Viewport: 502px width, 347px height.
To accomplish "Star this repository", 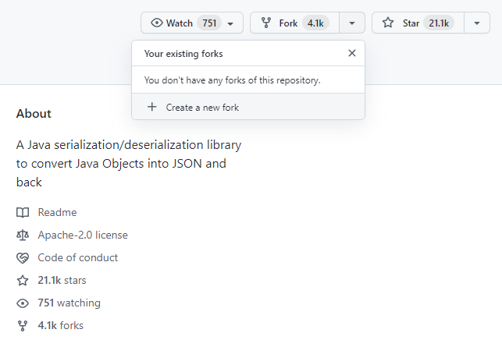I will click(418, 23).
